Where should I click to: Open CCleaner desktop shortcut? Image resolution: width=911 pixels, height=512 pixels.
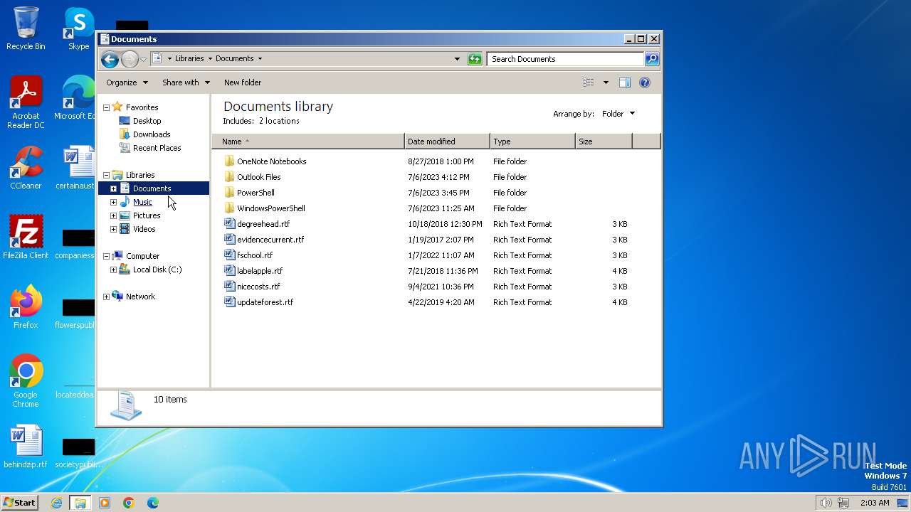[x=26, y=168]
